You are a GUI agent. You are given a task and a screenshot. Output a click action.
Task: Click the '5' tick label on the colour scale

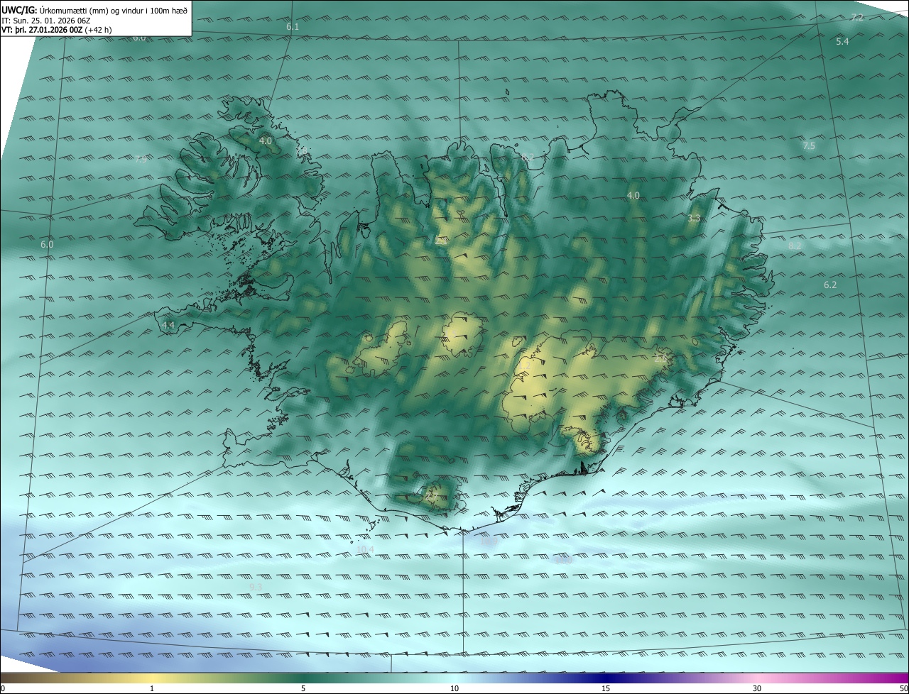pyautogui.click(x=303, y=689)
